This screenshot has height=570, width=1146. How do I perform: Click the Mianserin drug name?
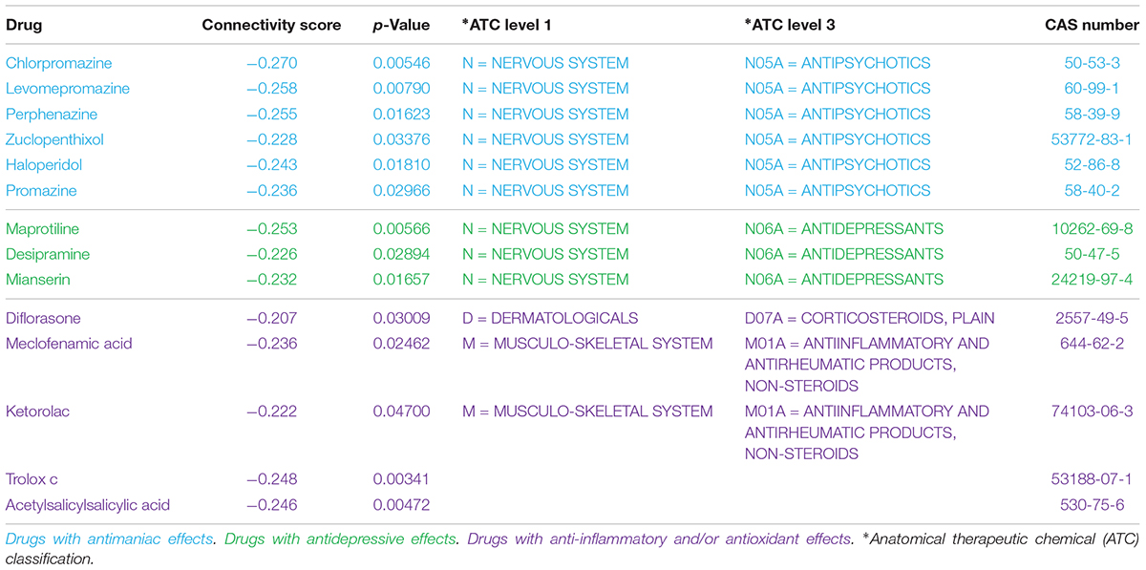pos(38,280)
